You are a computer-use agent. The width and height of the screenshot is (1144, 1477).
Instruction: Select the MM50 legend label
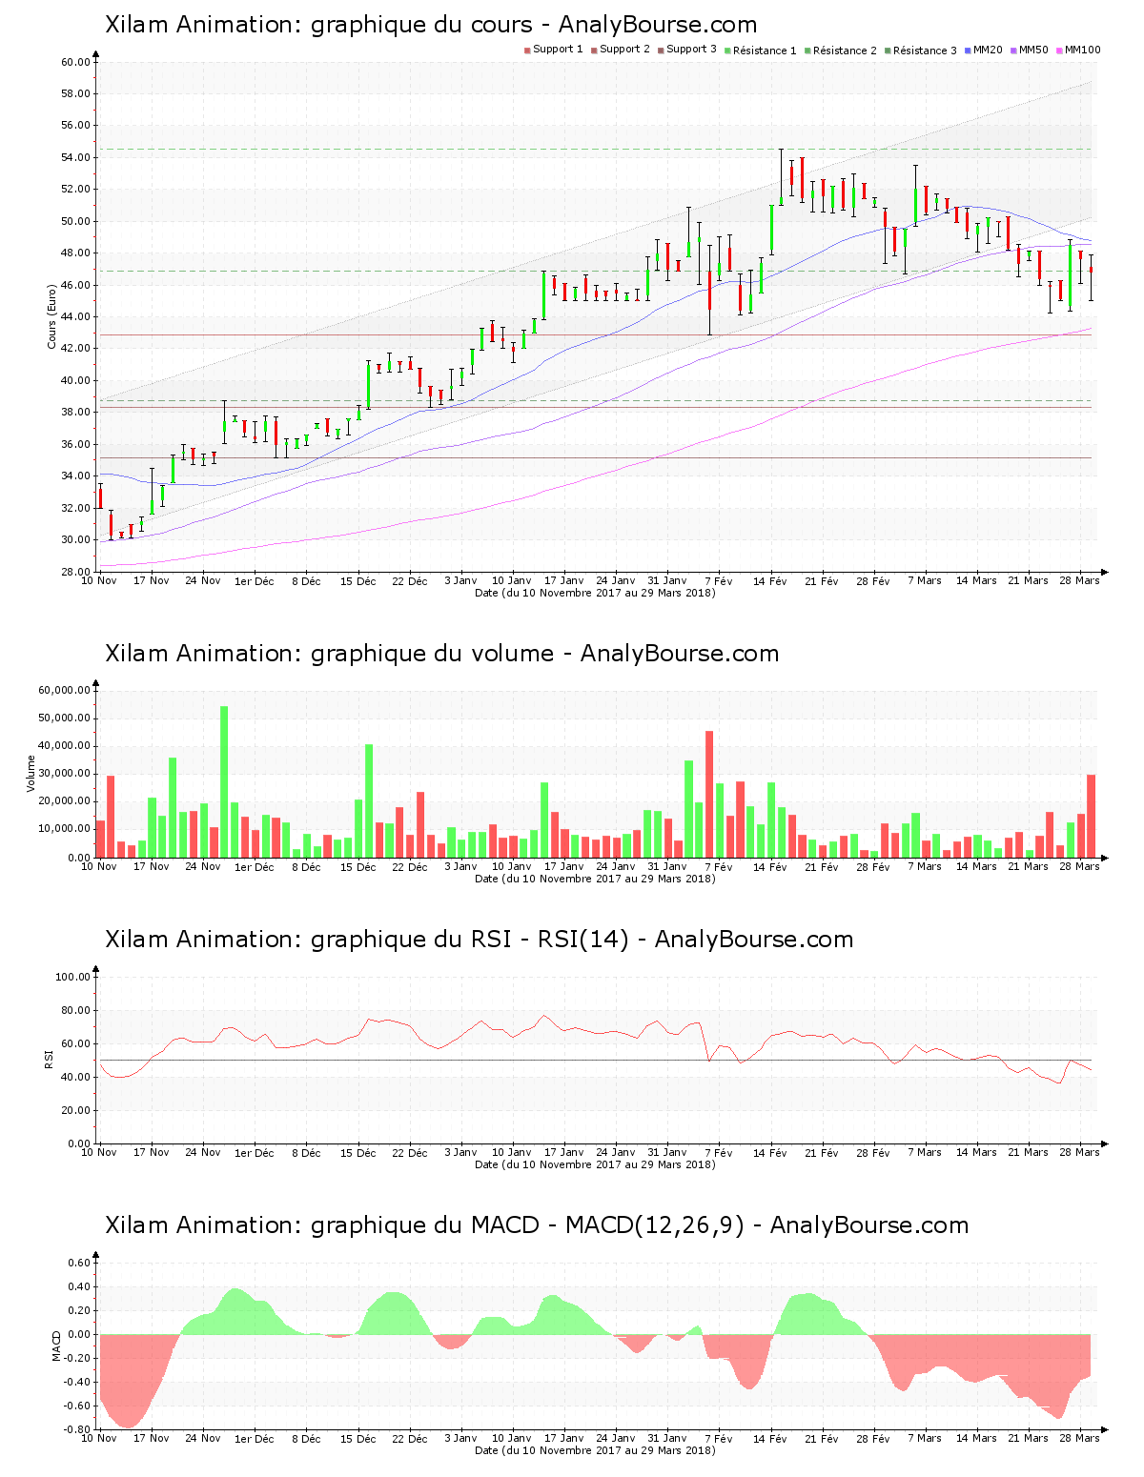[1033, 50]
